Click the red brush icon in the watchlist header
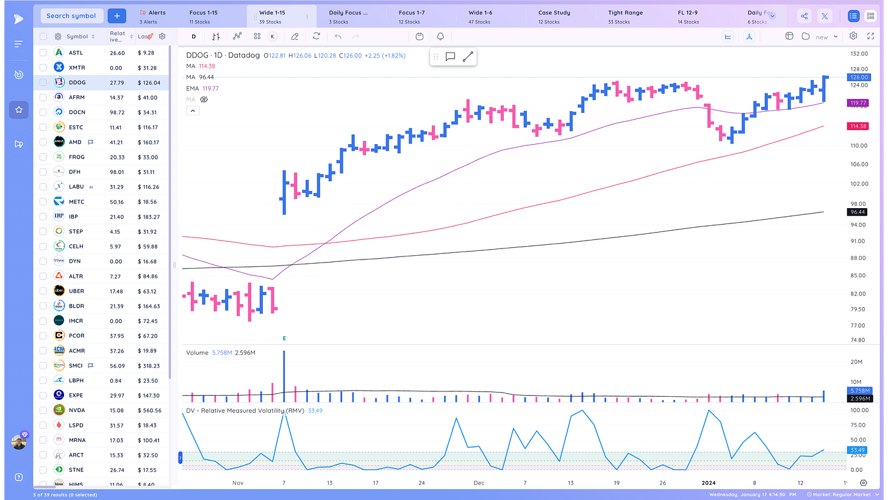This screenshot has height=500, width=888. tap(150, 37)
